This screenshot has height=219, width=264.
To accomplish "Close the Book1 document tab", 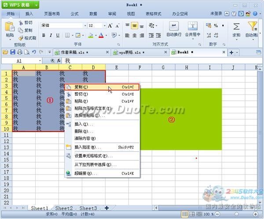I will (x=224, y=52).
